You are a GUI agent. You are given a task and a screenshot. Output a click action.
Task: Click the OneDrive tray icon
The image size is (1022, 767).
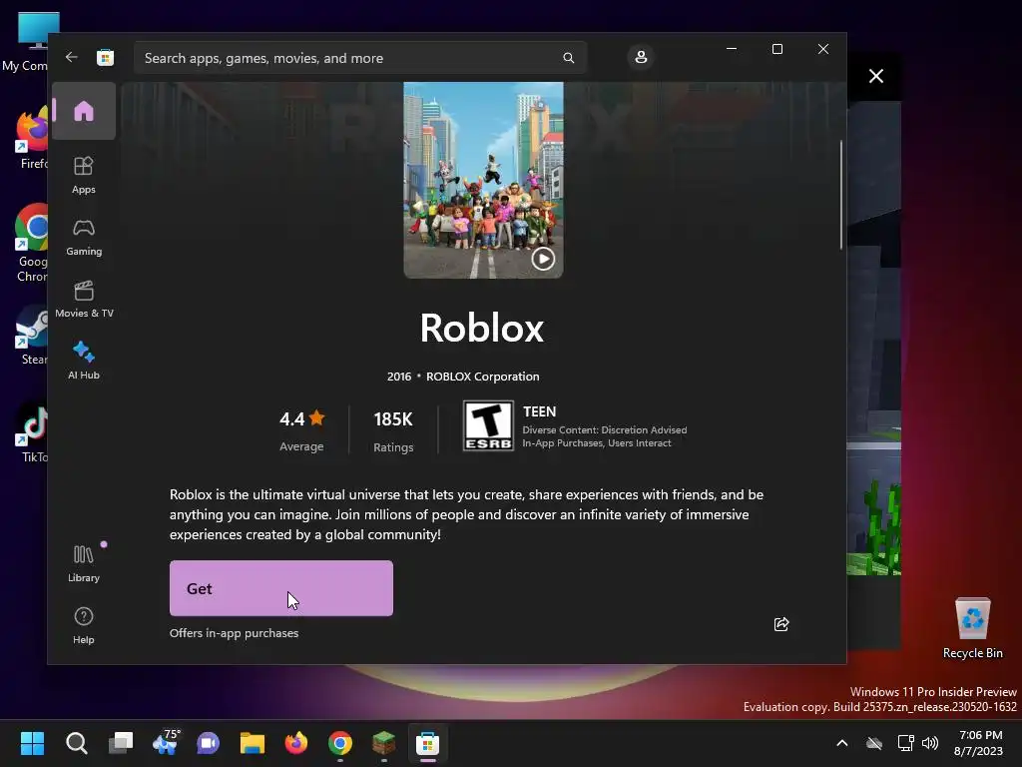(874, 743)
